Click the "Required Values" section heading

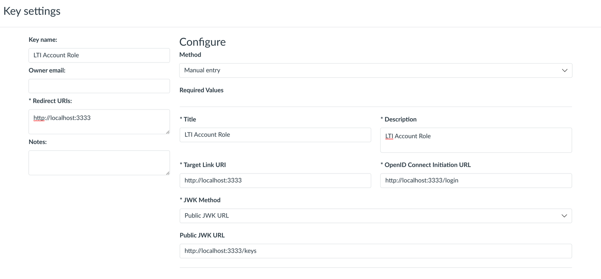point(201,90)
